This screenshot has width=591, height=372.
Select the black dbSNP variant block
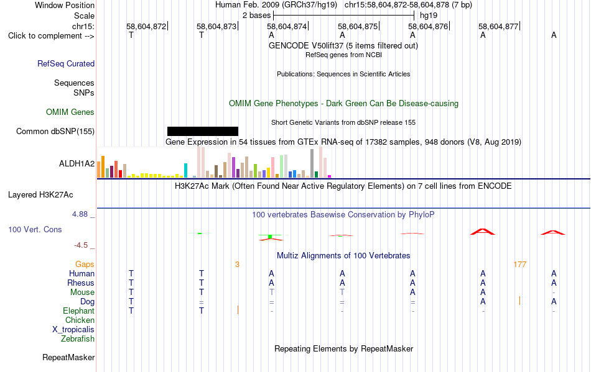pyautogui.click(x=203, y=131)
